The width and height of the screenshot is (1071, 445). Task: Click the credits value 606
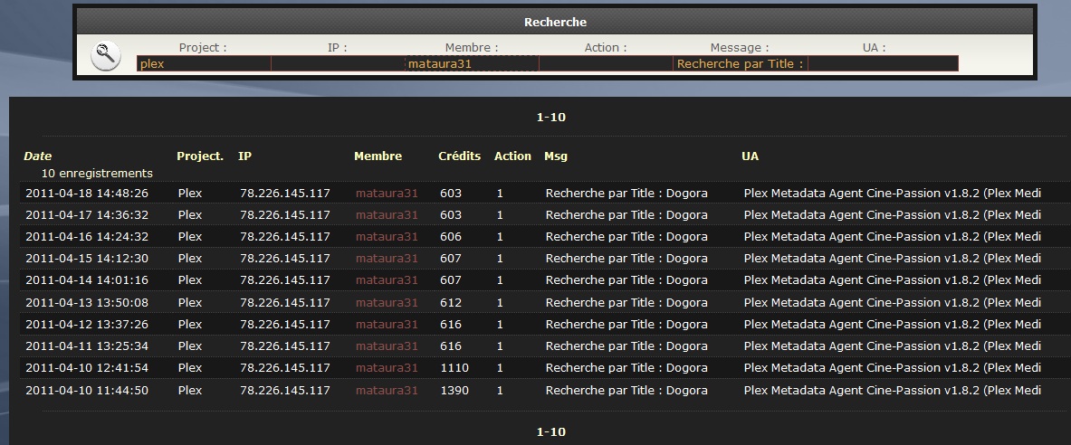451,237
